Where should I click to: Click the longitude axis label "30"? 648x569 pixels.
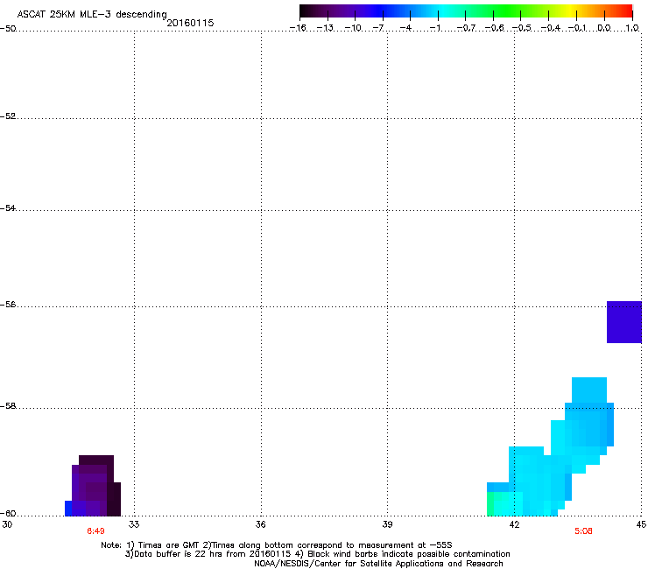click(x=7, y=524)
